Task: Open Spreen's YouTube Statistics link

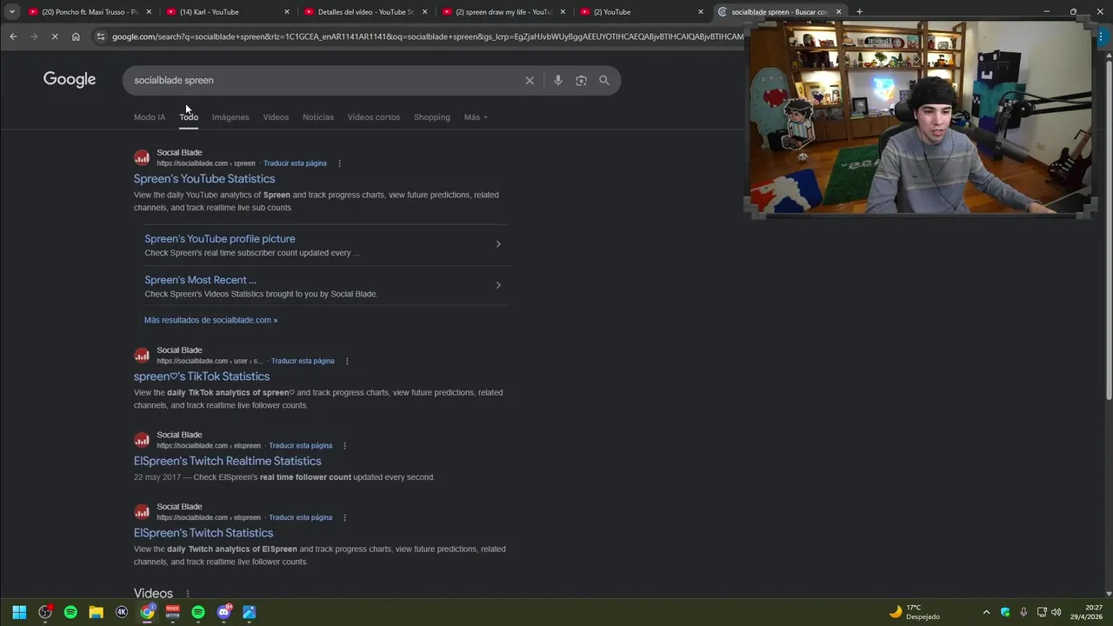Action: coord(204,179)
